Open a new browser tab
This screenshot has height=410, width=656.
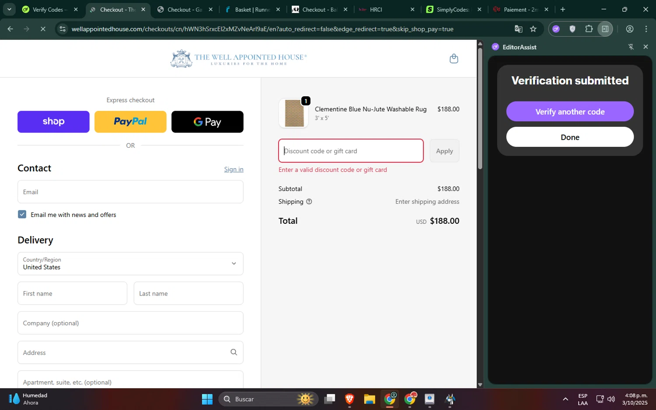coord(563,9)
